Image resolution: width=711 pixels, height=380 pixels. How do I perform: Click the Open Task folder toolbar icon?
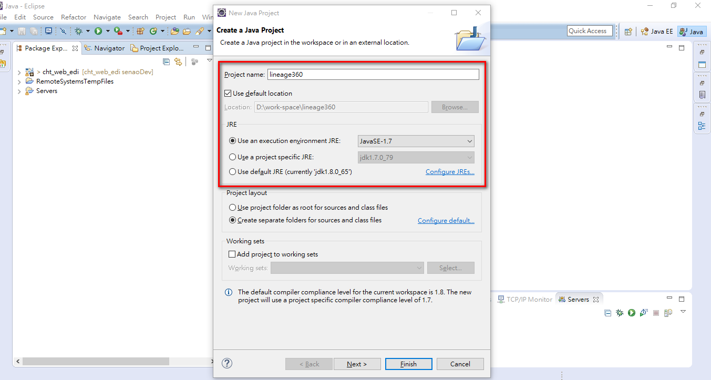(x=187, y=31)
